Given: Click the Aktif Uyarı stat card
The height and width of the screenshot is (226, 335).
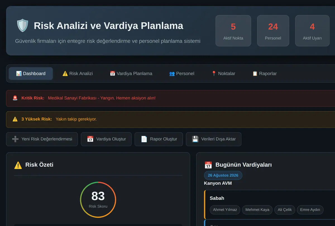Looking at the screenshot, I should [312, 31].
